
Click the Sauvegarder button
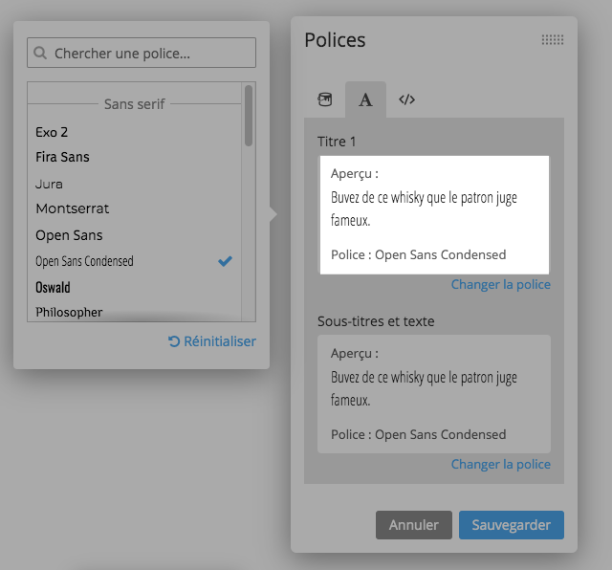(x=512, y=525)
